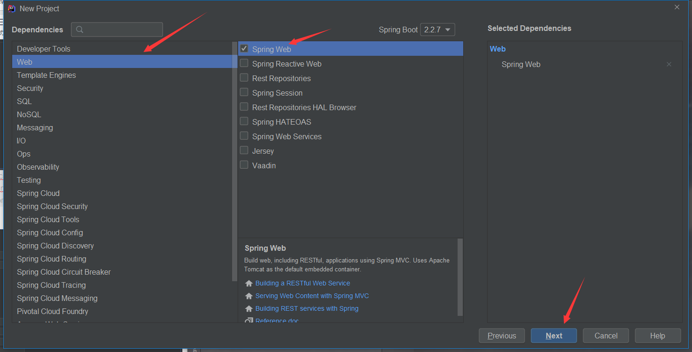The width and height of the screenshot is (692, 352).
Task: Select the Developer Tools category
Action: tap(122, 49)
